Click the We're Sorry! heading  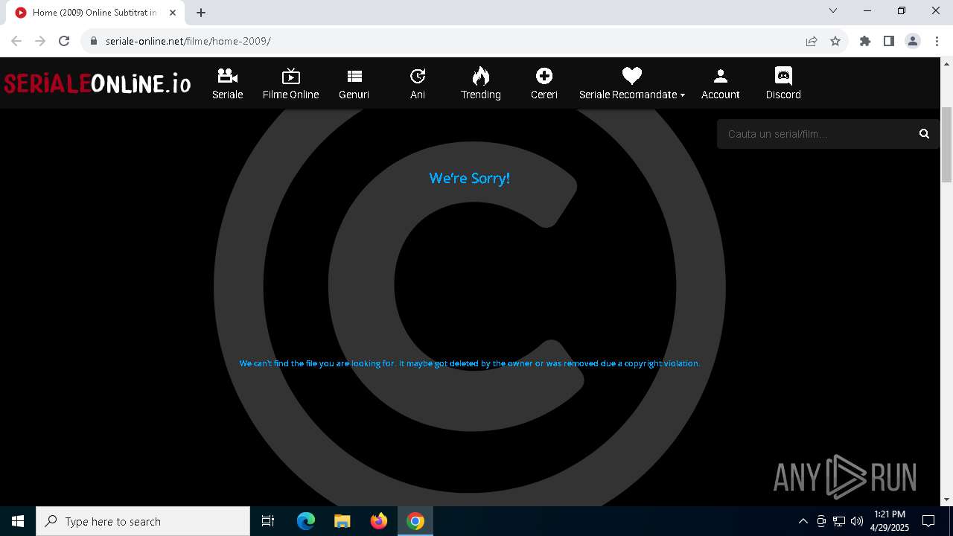pos(469,178)
